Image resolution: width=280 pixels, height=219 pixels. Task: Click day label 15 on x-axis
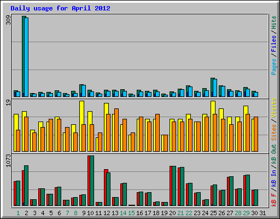[x=131, y=213]
